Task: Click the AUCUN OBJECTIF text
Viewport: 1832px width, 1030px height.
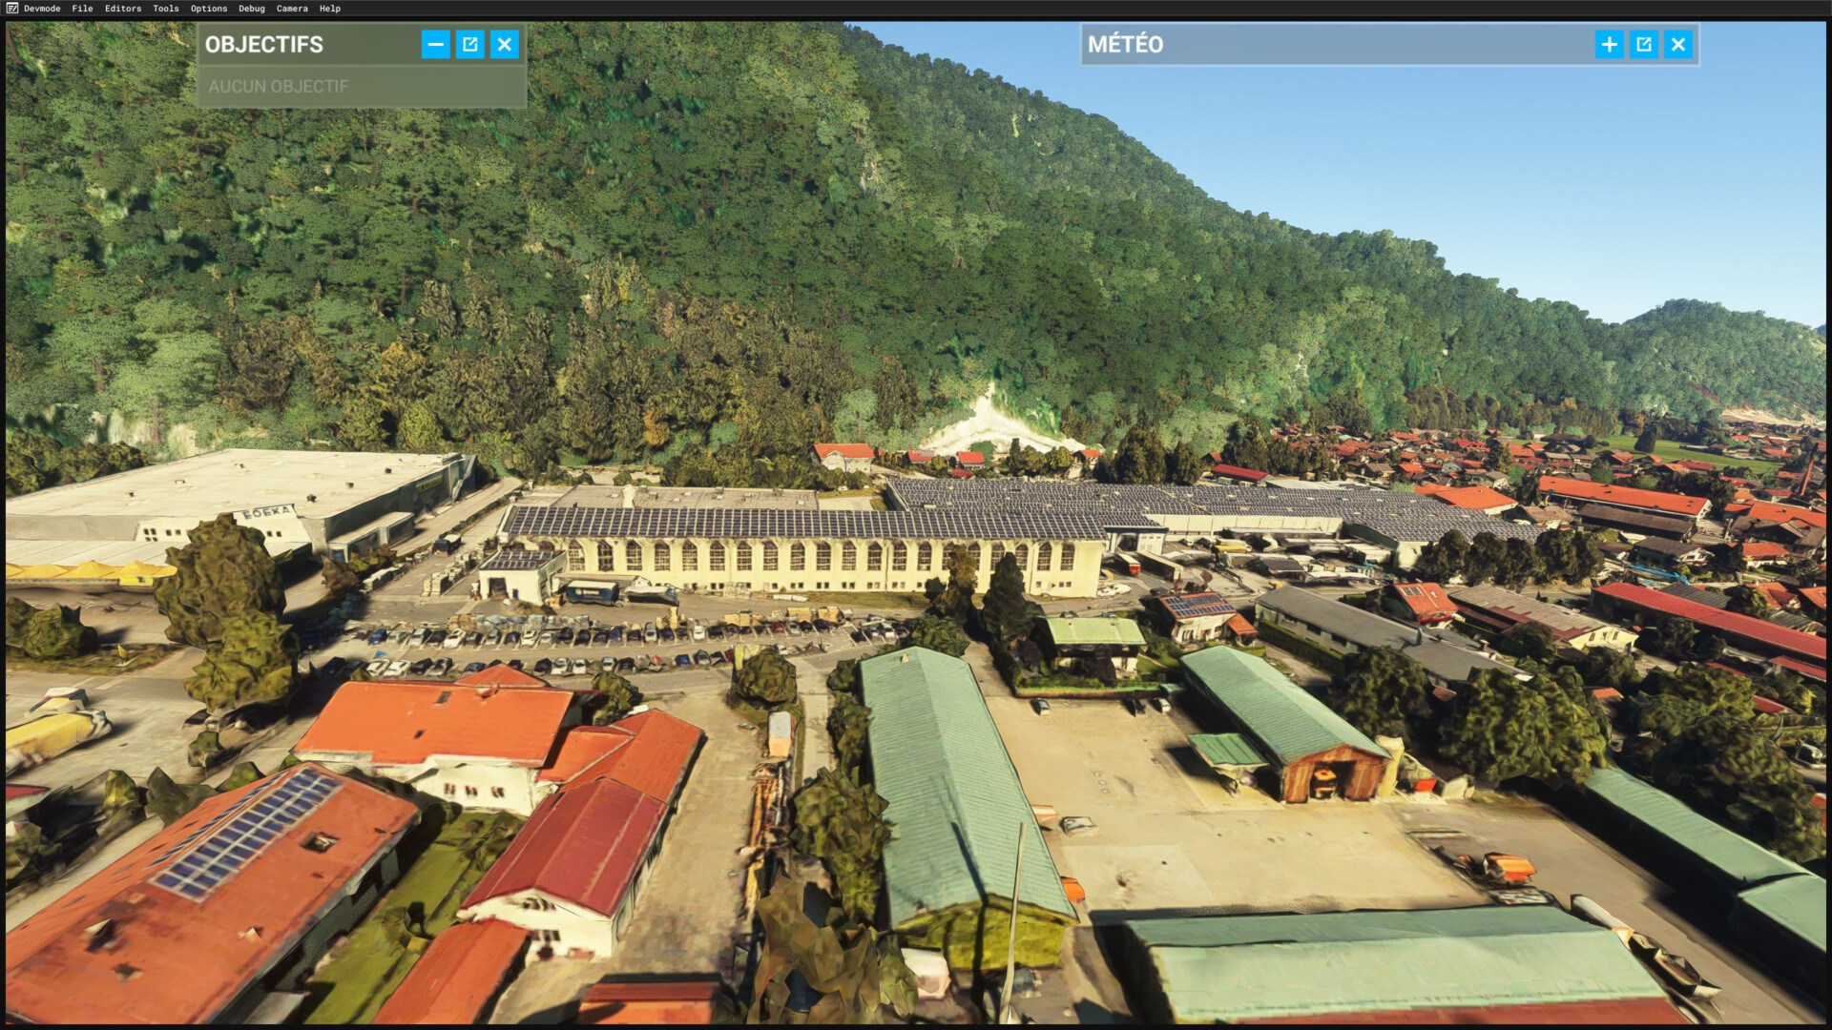Action: point(279,86)
